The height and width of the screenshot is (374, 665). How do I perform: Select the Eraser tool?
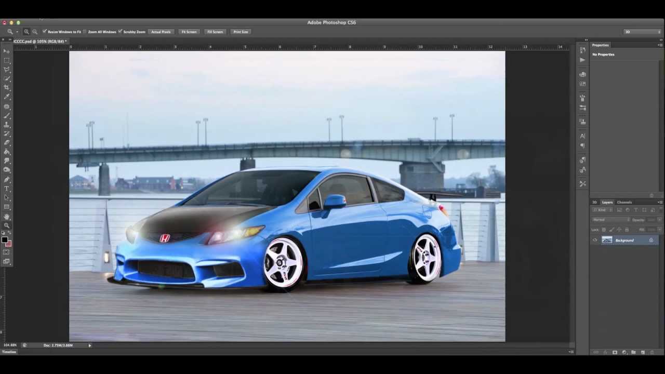tap(6, 142)
